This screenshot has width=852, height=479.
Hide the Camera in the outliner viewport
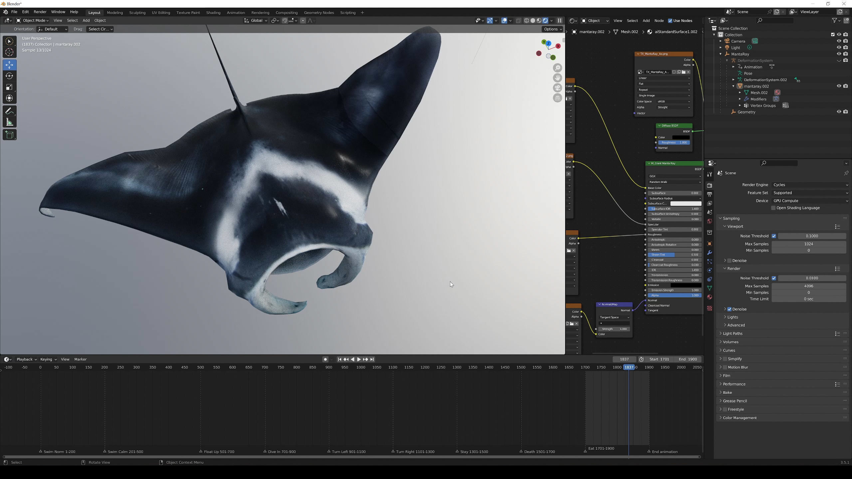[839, 41]
